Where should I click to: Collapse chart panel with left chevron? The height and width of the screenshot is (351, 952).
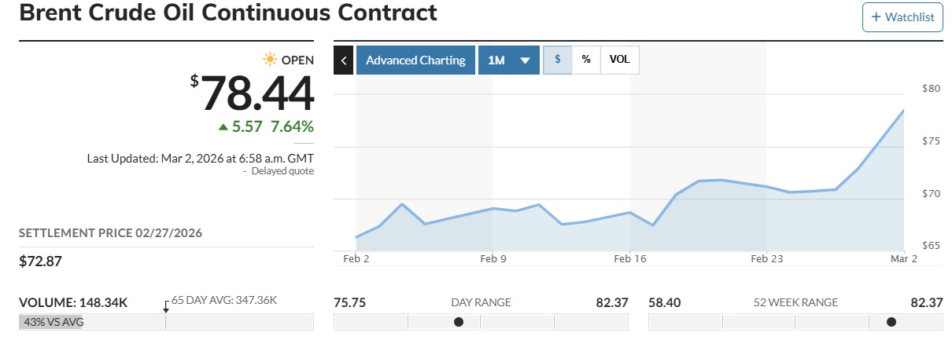[x=343, y=60]
